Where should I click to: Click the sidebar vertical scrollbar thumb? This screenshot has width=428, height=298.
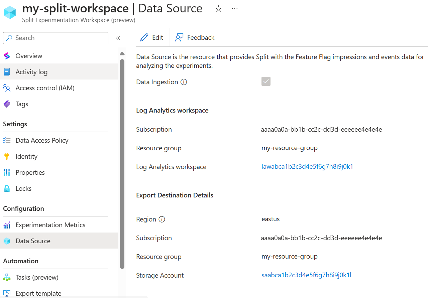(122, 164)
